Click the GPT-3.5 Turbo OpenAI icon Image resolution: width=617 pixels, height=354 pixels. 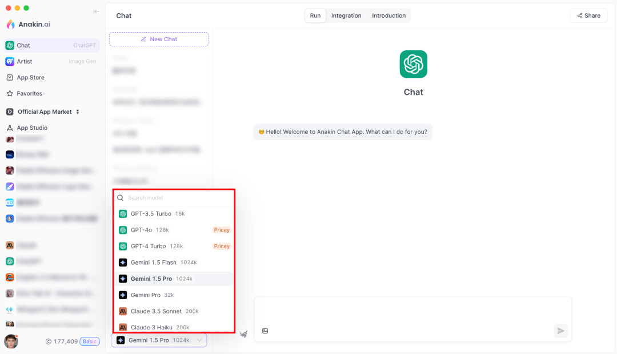pos(123,214)
